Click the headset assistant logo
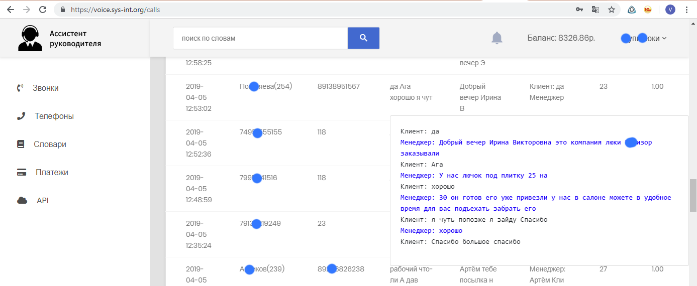The width and height of the screenshot is (697, 286). pyautogui.click(x=30, y=39)
